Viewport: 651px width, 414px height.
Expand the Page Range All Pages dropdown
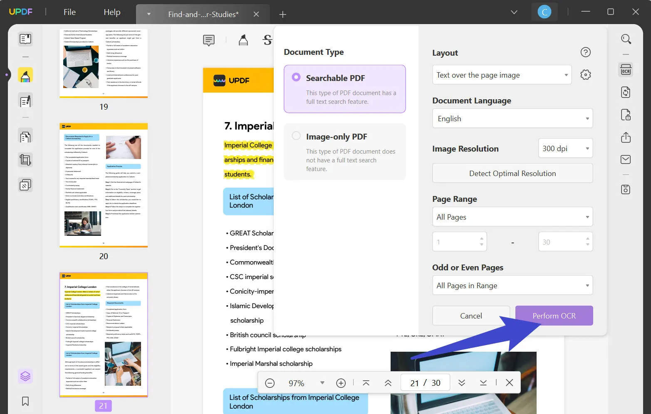512,217
